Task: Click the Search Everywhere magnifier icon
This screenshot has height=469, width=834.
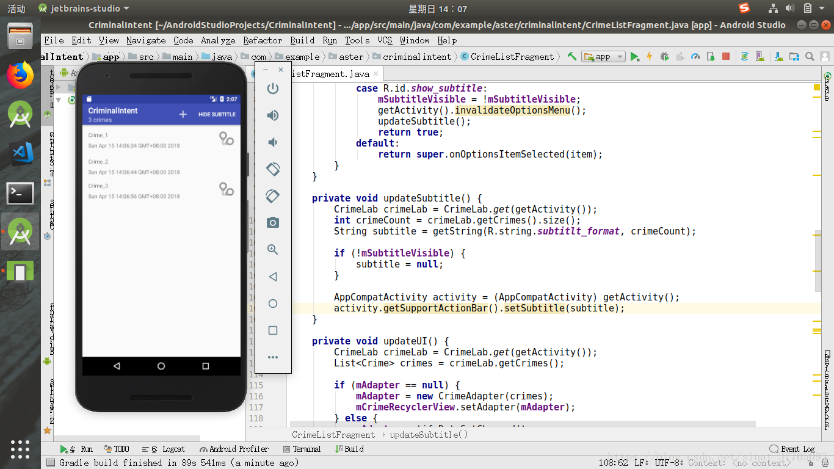Action: pos(810,56)
